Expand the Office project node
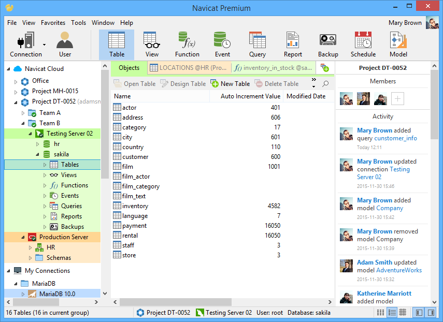Image resolution: width=443 pixels, height=322 pixels. pyautogui.click(x=16, y=82)
